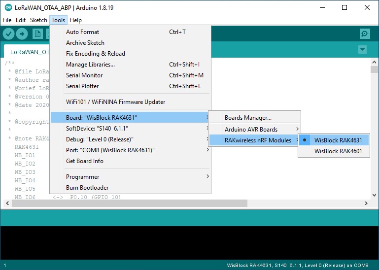Viewport: 379px width, 270px height.
Task: Click Get Board Info
Action: [131, 161]
